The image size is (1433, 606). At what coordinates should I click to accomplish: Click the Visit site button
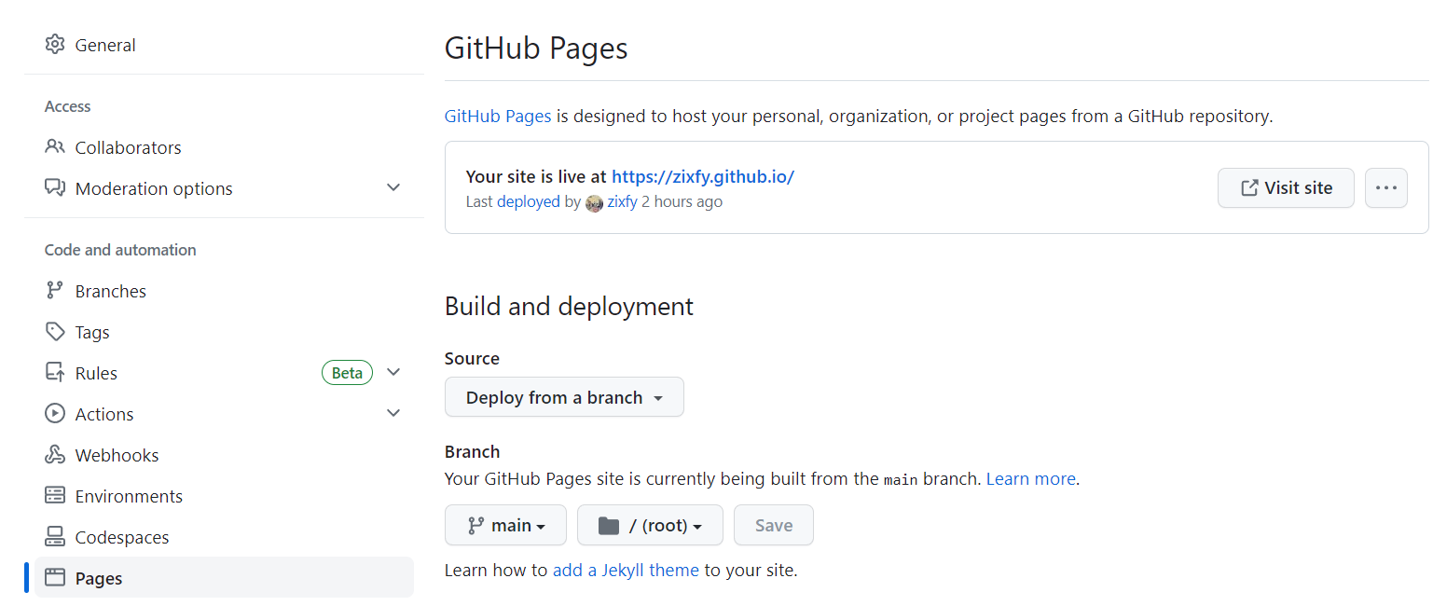click(x=1286, y=187)
